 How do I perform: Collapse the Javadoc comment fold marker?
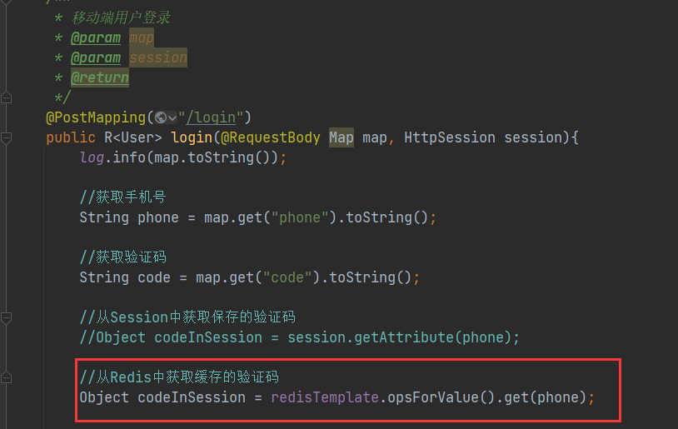[x=7, y=97]
